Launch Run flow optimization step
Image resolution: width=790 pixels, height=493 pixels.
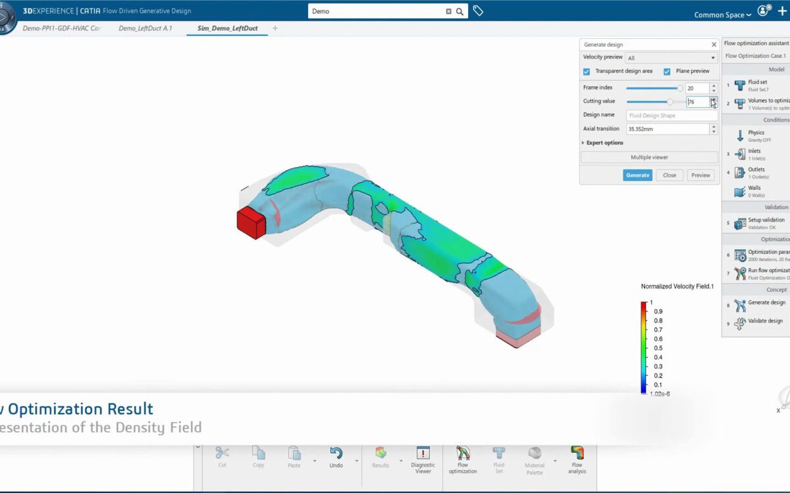pyautogui.click(x=760, y=273)
